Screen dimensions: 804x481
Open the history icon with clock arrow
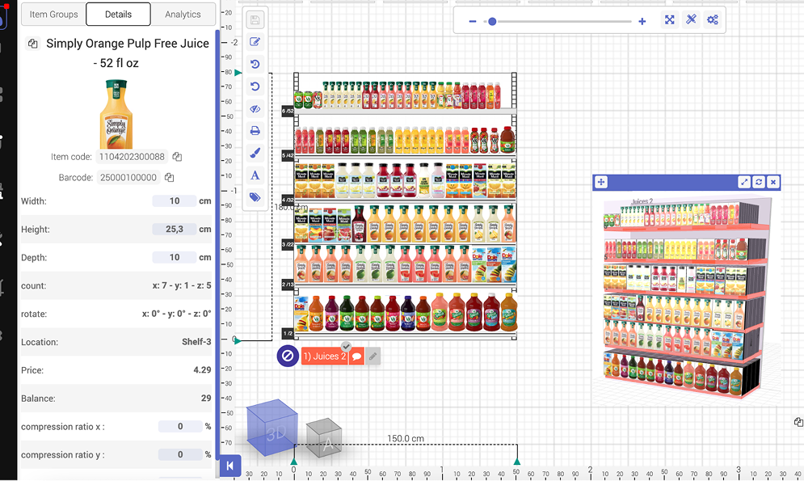pyautogui.click(x=255, y=64)
